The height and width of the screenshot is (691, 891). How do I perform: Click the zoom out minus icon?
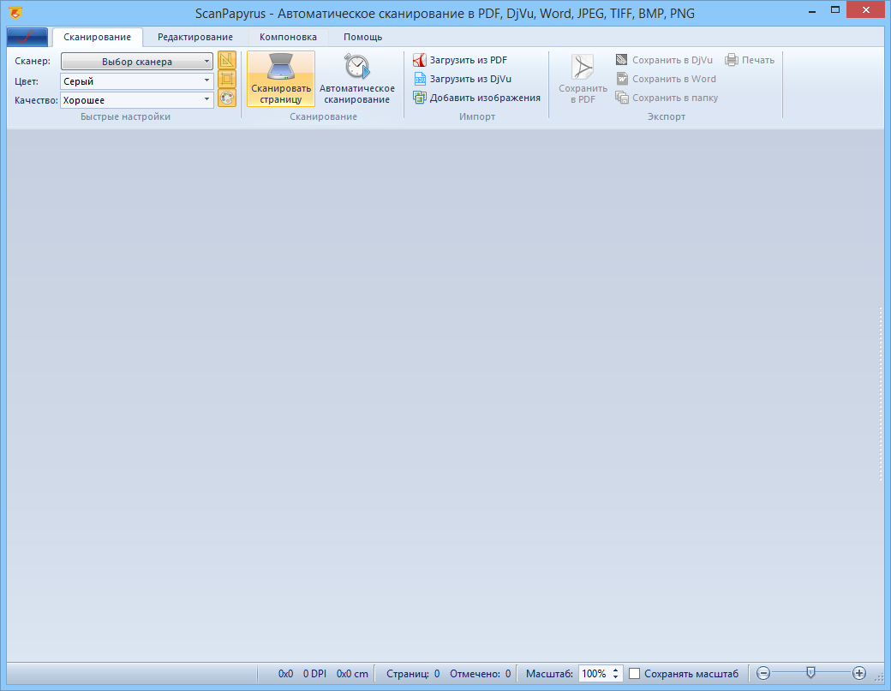(x=763, y=673)
